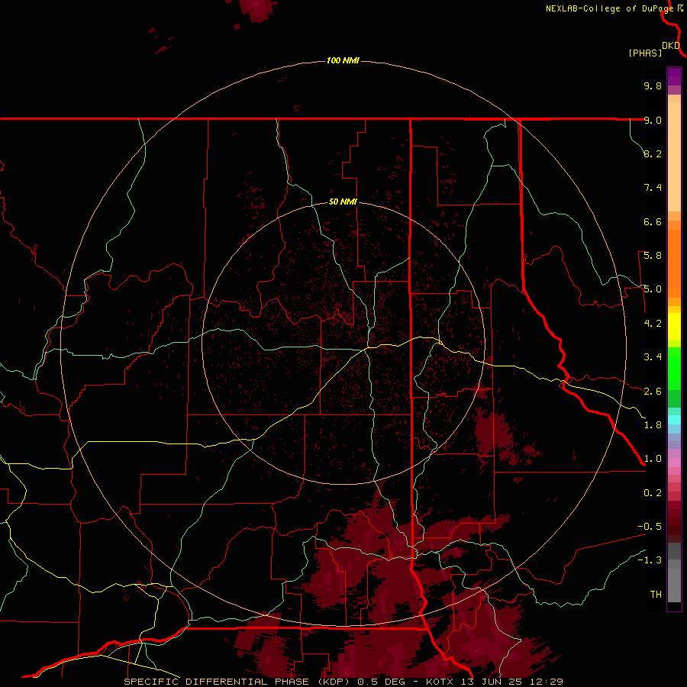Click the DKD label above the scale

(x=671, y=46)
